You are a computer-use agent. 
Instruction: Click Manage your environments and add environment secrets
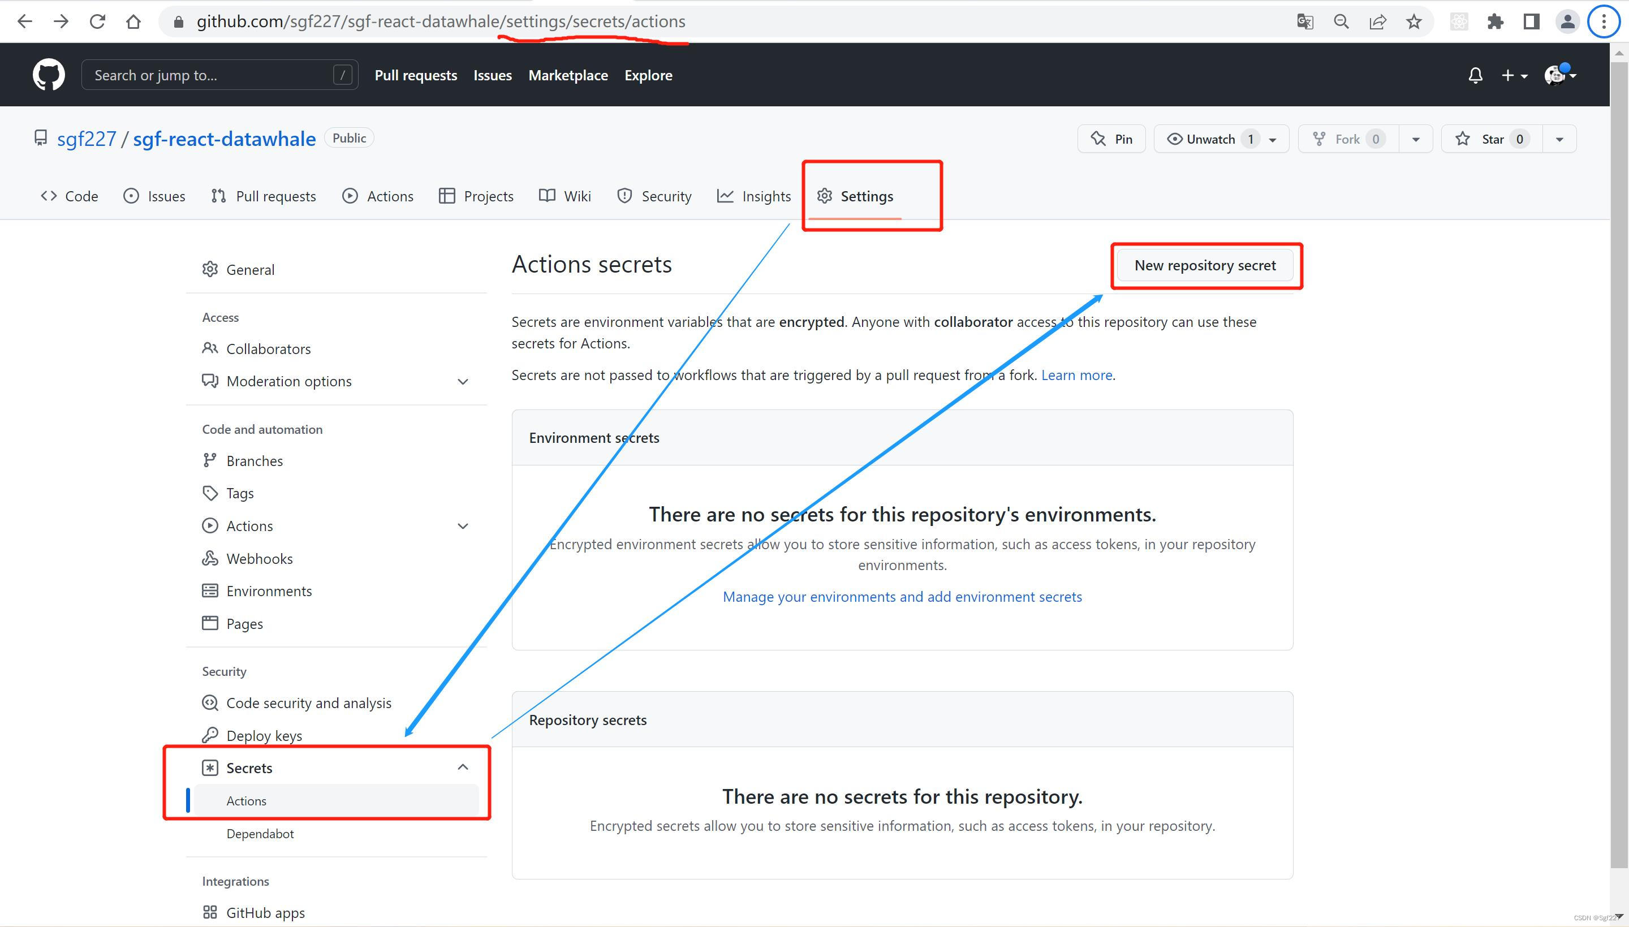tap(902, 596)
